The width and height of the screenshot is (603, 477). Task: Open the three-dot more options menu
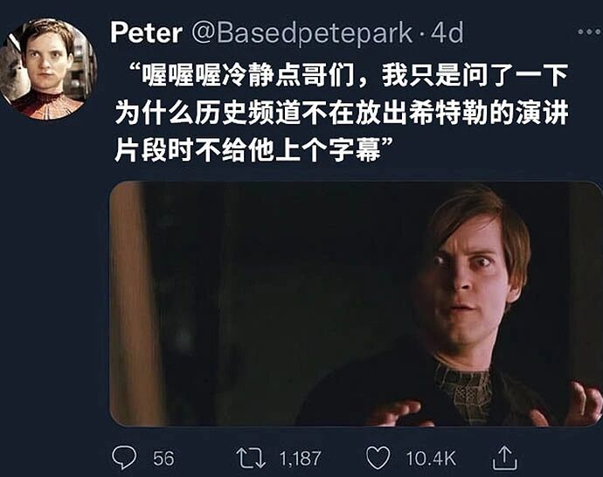590,32
